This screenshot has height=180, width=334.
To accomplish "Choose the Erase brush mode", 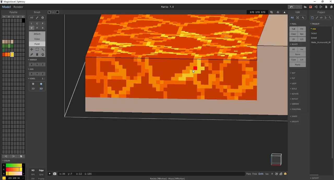I will 37,39.
